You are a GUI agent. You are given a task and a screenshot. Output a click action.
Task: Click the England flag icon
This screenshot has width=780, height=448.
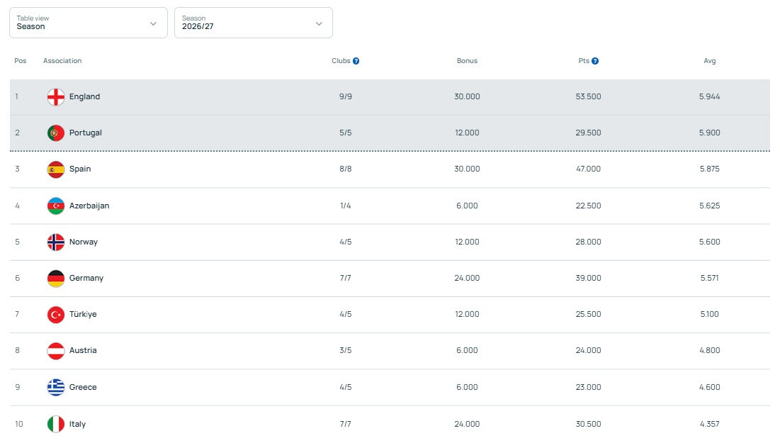(56, 97)
